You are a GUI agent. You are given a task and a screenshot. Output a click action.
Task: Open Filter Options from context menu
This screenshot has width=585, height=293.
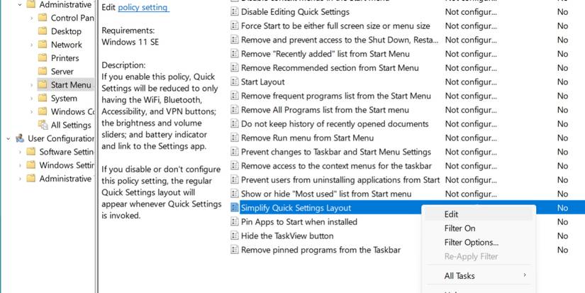point(471,243)
